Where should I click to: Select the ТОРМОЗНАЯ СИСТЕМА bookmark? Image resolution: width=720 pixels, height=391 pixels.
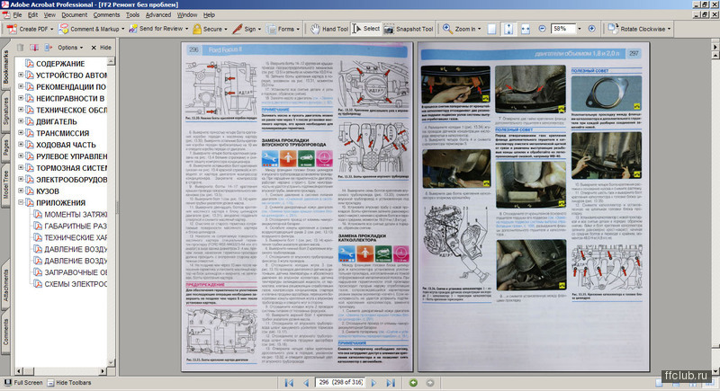[71, 168]
